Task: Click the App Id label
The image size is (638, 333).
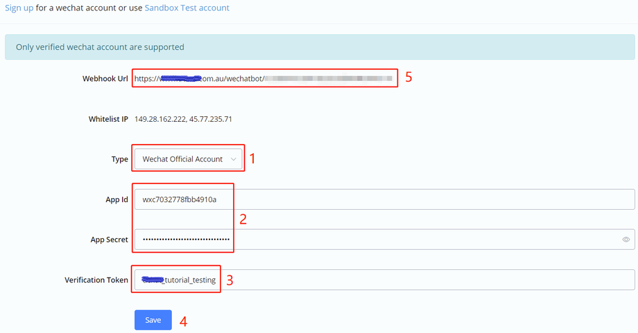Action: tap(117, 199)
